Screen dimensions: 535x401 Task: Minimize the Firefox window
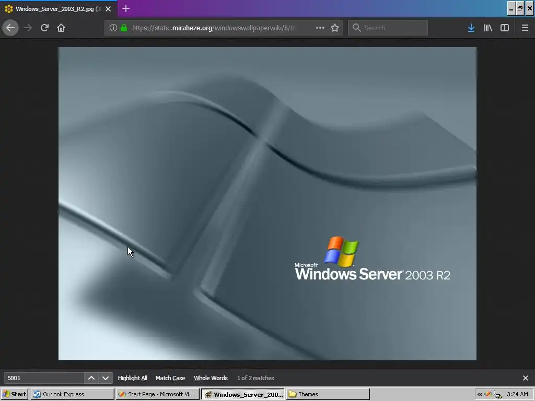[511, 8]
